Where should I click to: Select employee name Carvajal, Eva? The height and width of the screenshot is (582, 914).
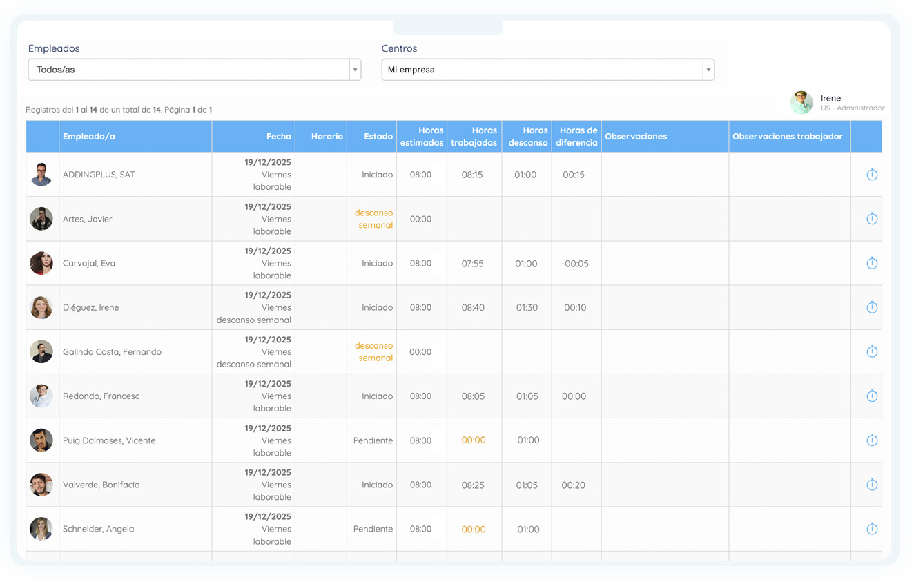click(x=89, y=263)
